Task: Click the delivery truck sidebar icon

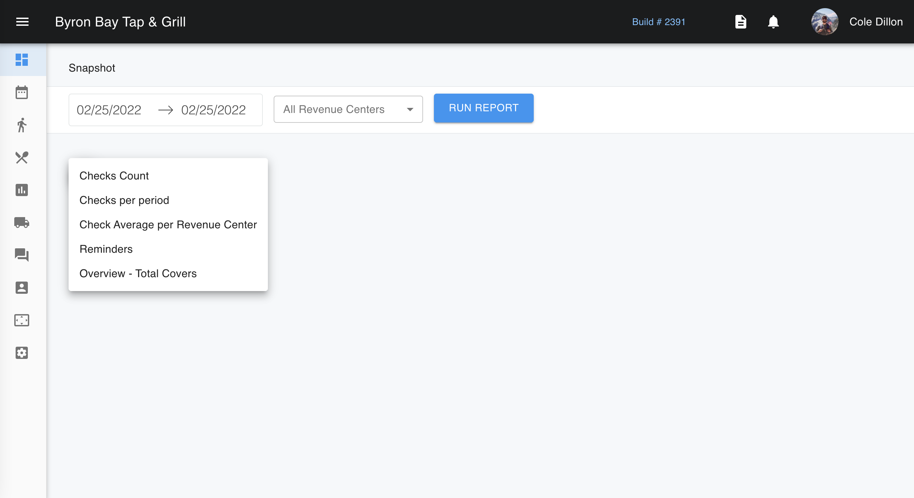Action: click(x=22, y=223)
